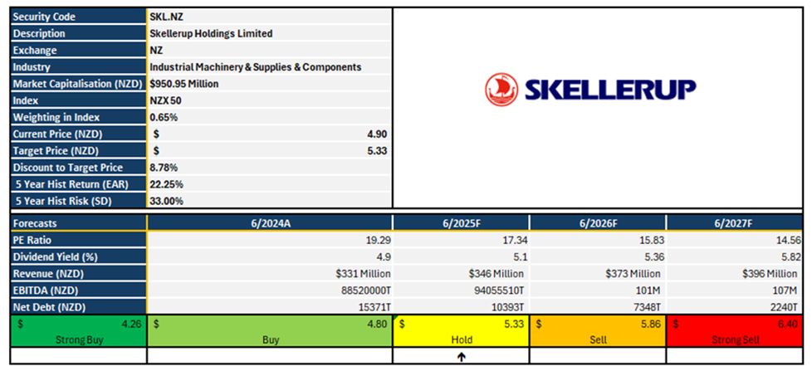
Task: Click the Security Code label cell
Action: pyautogui.click(x=78, y=17)
